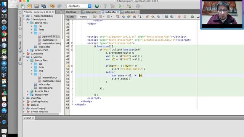Collapse the a_Materia project node
The image size is (244, 137).
[24, 57]
